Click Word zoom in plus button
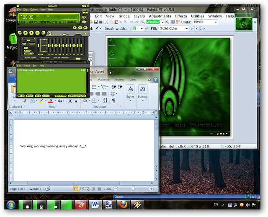The image size is (268, 217). 151,189
